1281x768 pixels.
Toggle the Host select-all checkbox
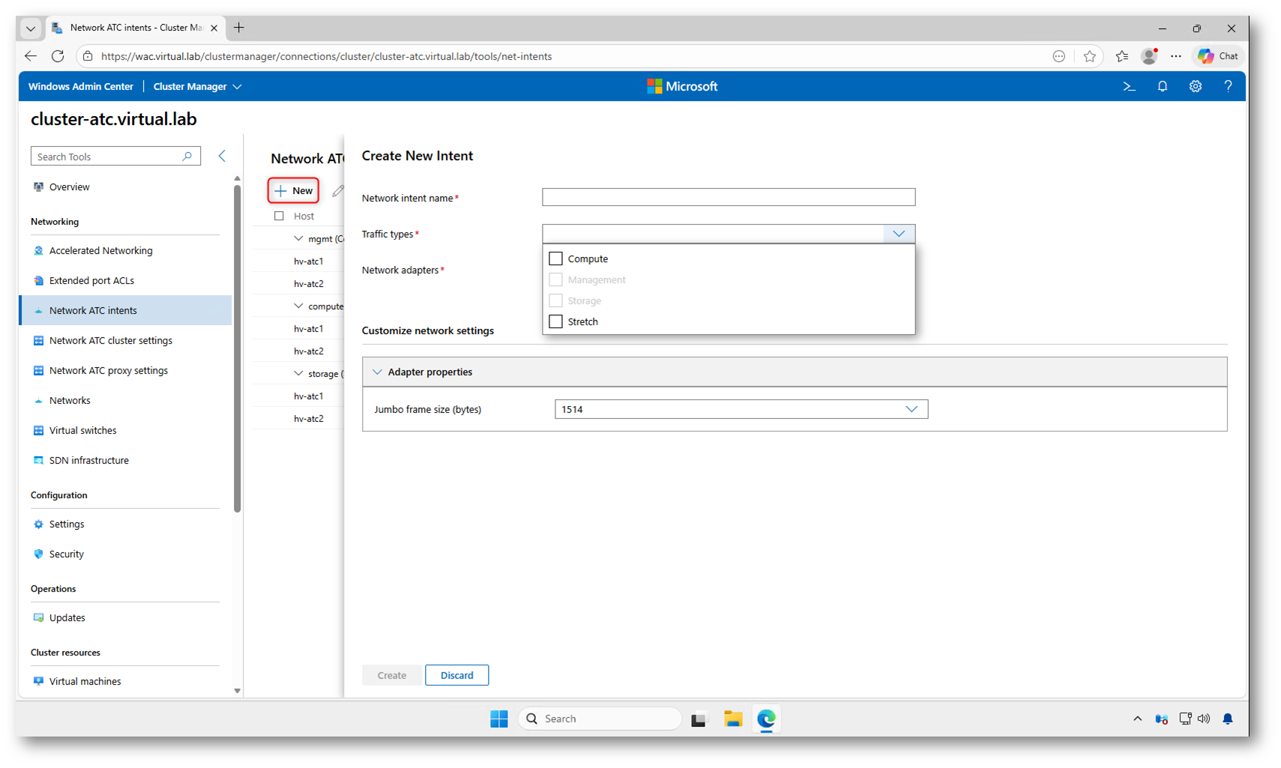[279, 216]
